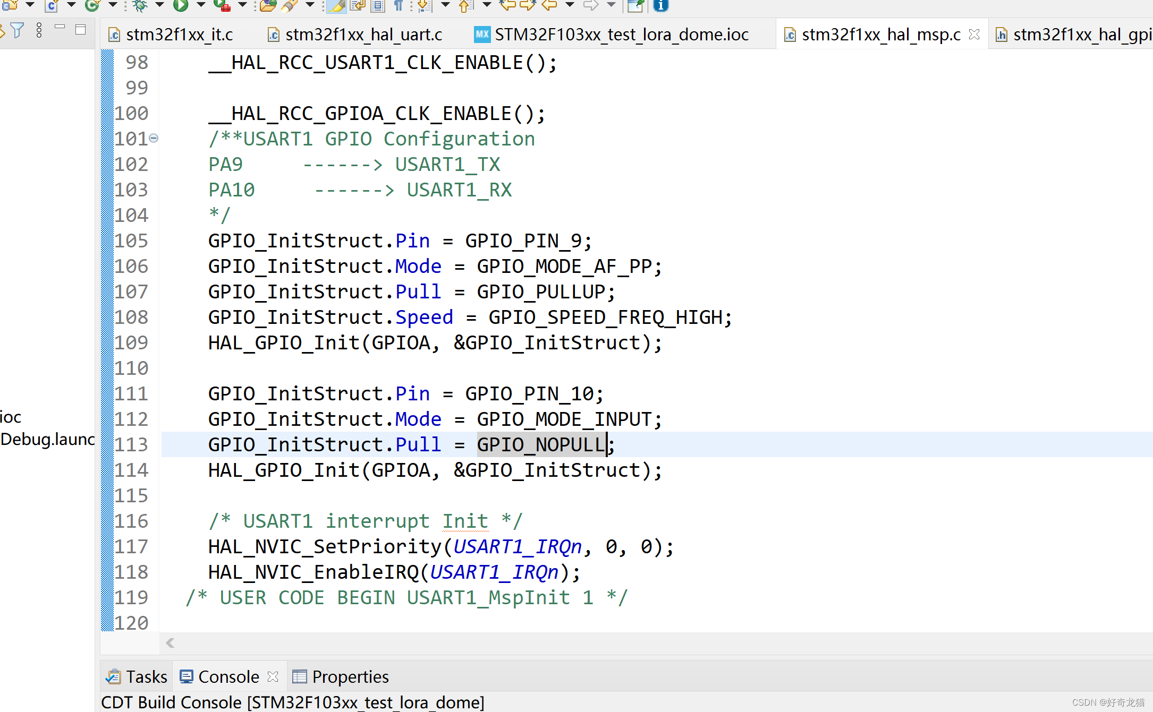Image resolution: width=1153 pixels, height=712 pixels.
Task: Toggle word wrap in editor toolbar
Action: click(358, 5)
